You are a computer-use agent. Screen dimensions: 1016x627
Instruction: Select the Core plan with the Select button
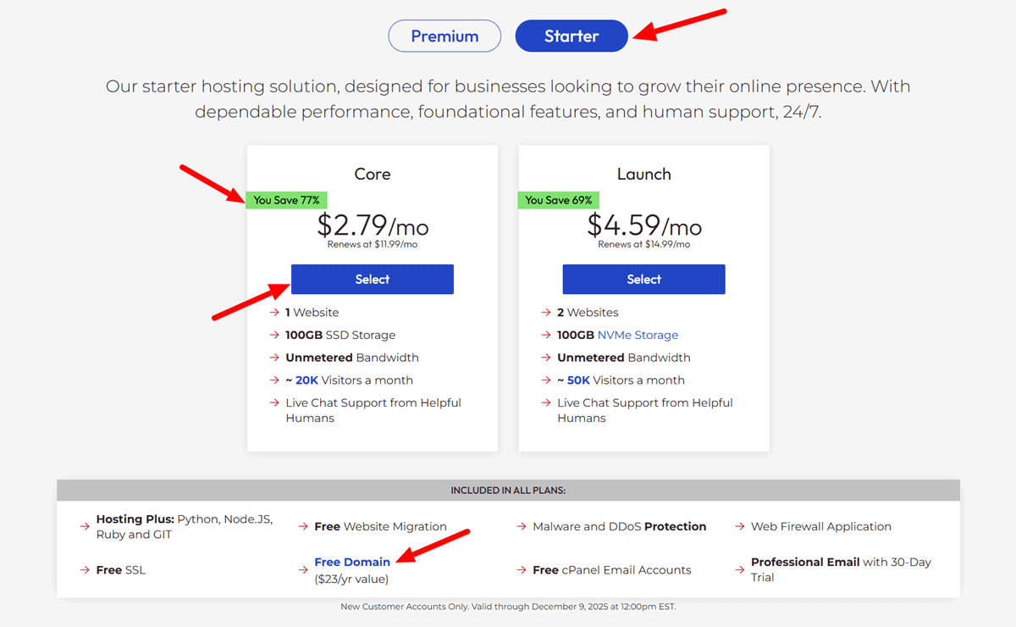372,279
